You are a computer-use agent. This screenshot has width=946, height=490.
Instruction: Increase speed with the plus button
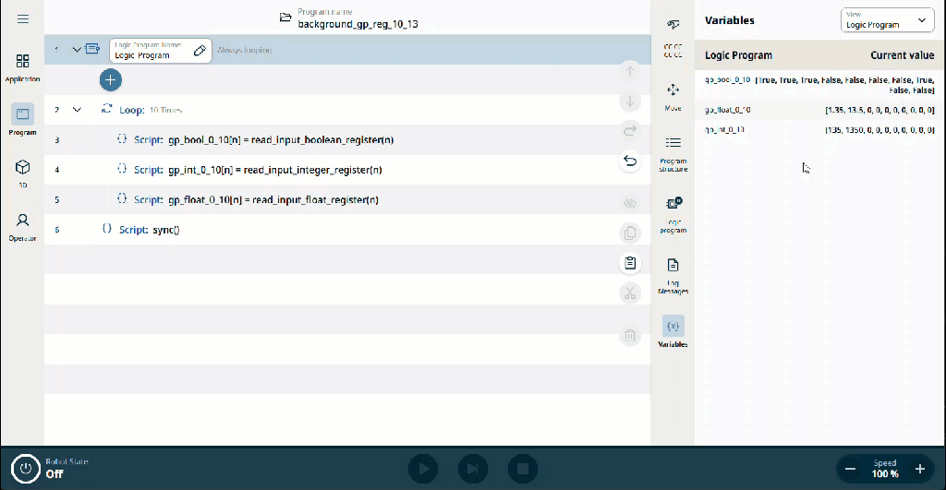(x=920, y=469)
